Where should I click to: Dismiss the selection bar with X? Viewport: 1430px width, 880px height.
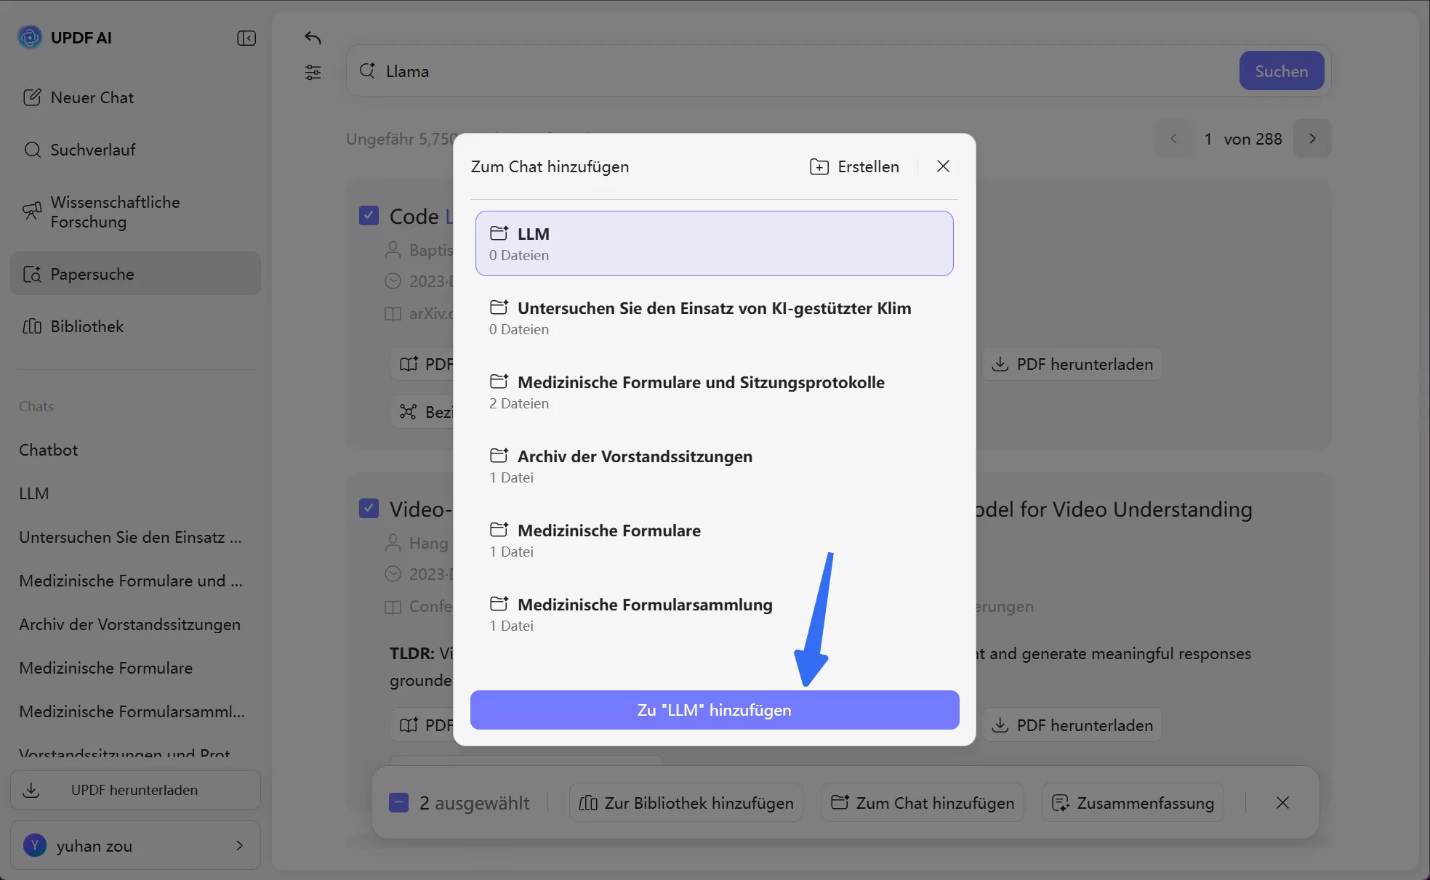point(1282,803)
